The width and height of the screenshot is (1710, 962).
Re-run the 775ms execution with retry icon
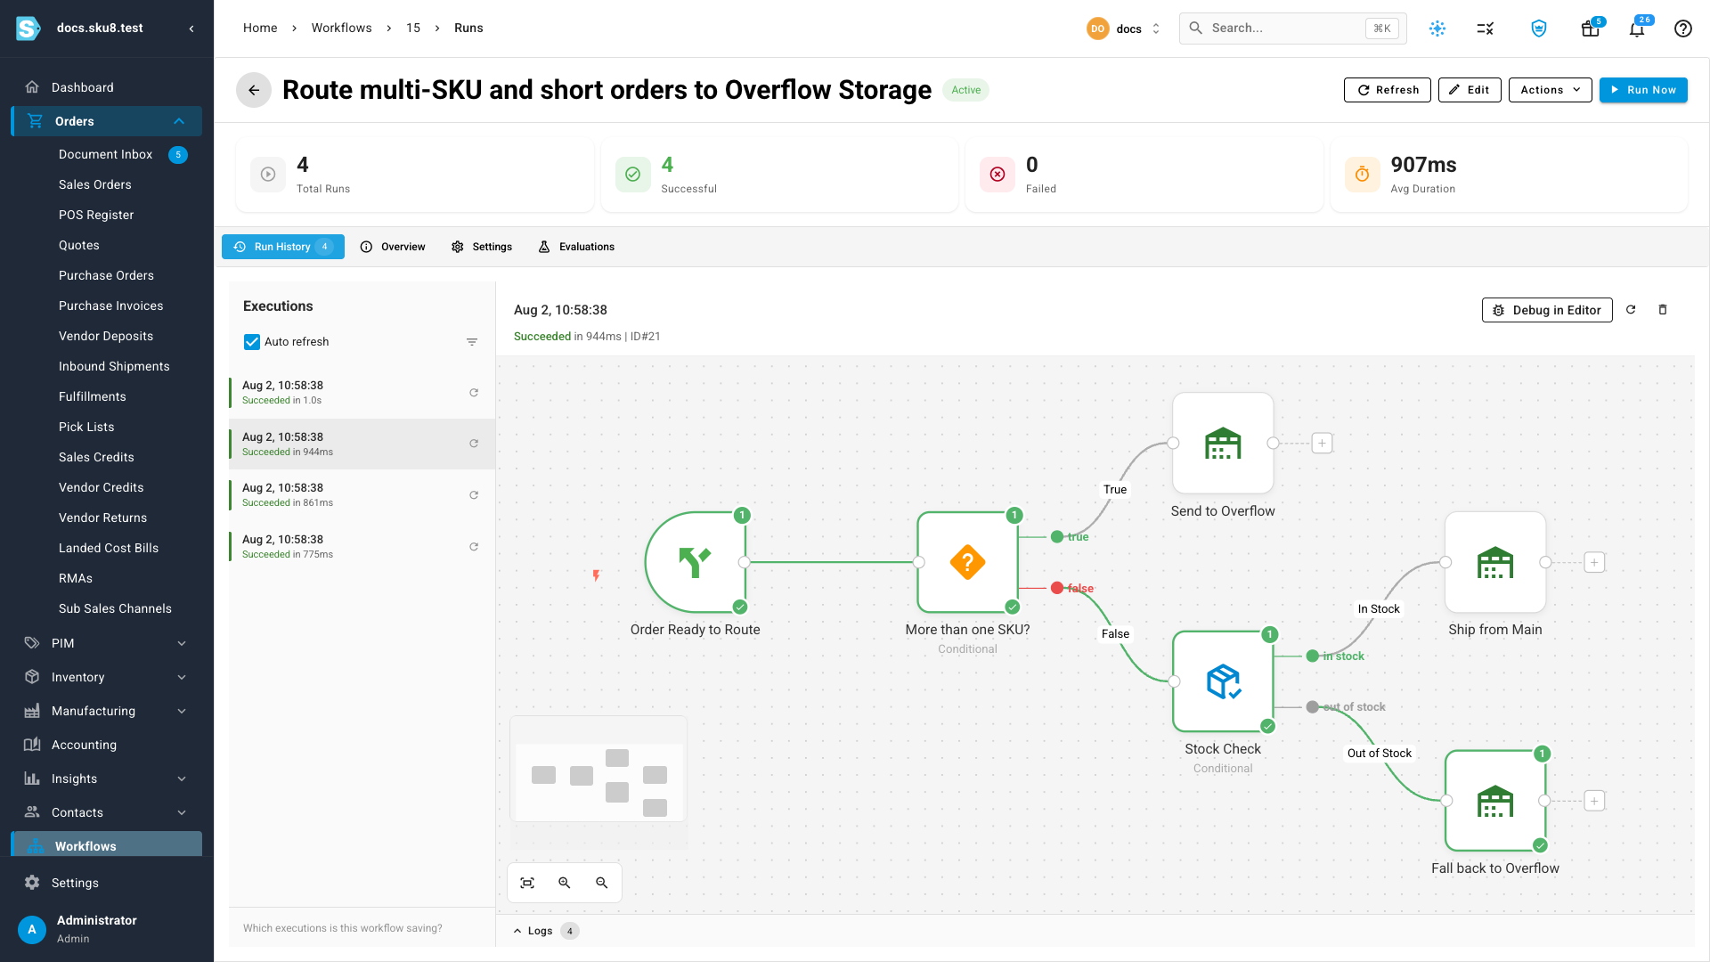pos(474,547)
